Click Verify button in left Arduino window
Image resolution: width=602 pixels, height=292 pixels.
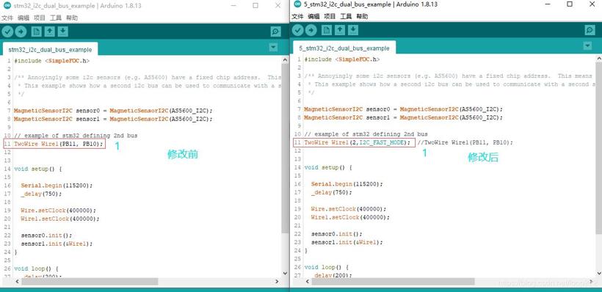coord(7,32)
